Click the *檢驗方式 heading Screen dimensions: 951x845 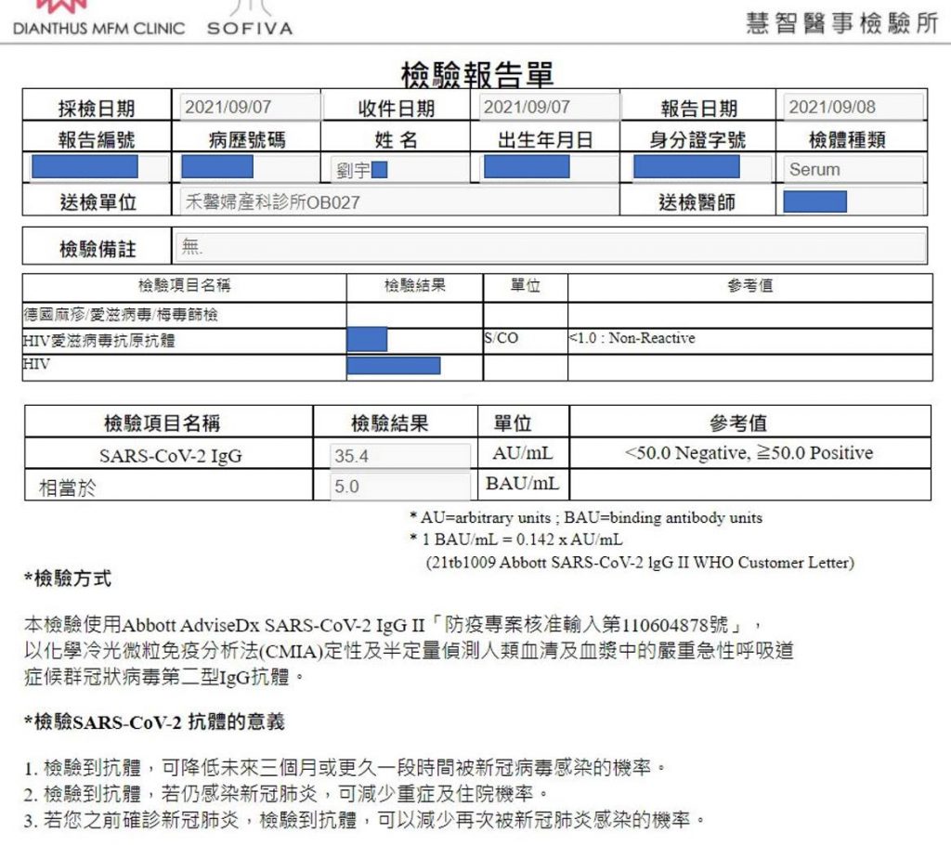(67, 578)
